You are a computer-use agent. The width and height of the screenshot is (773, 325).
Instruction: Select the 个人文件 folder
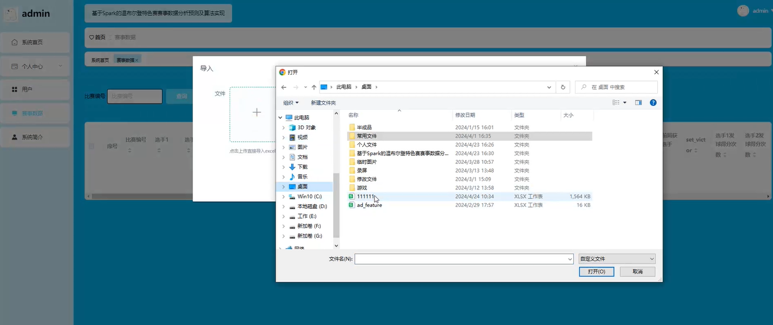pyautogui.click(x=470, y=145)
